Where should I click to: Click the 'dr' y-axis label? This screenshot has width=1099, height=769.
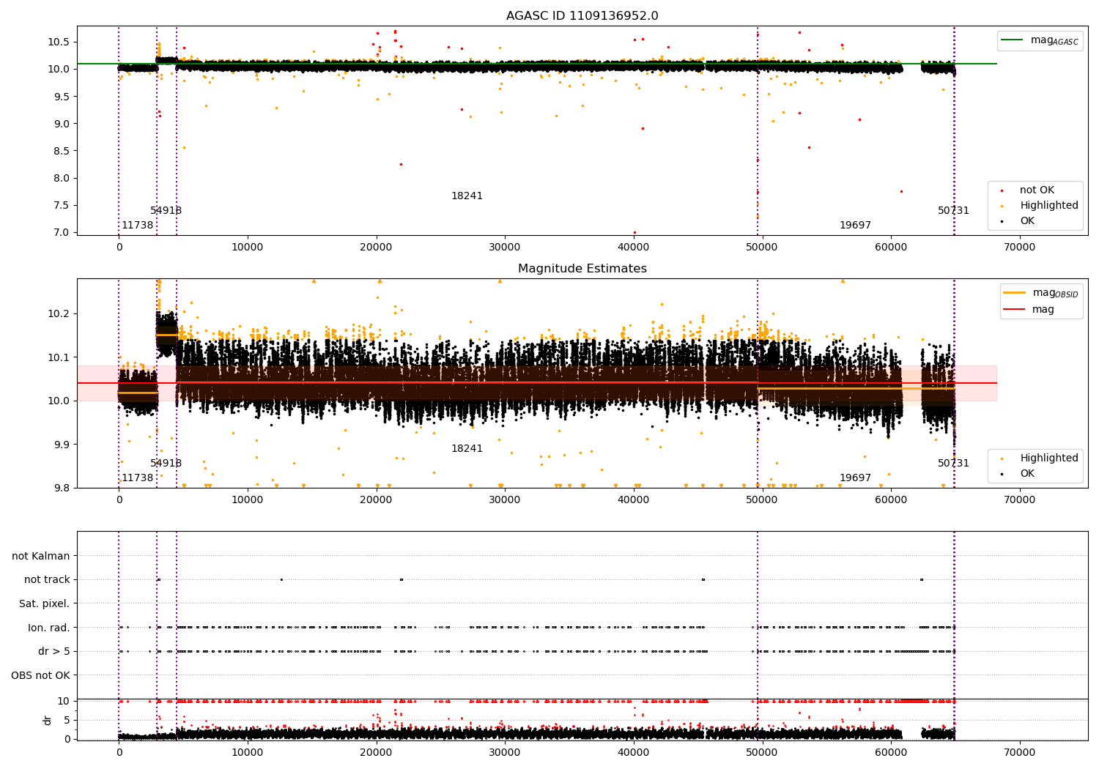click(x=48, y=720)
